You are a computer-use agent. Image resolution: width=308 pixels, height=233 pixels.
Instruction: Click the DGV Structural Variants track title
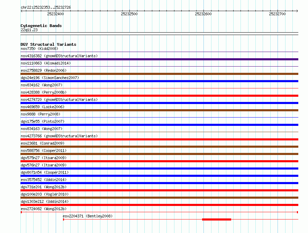tap(48, 44)
